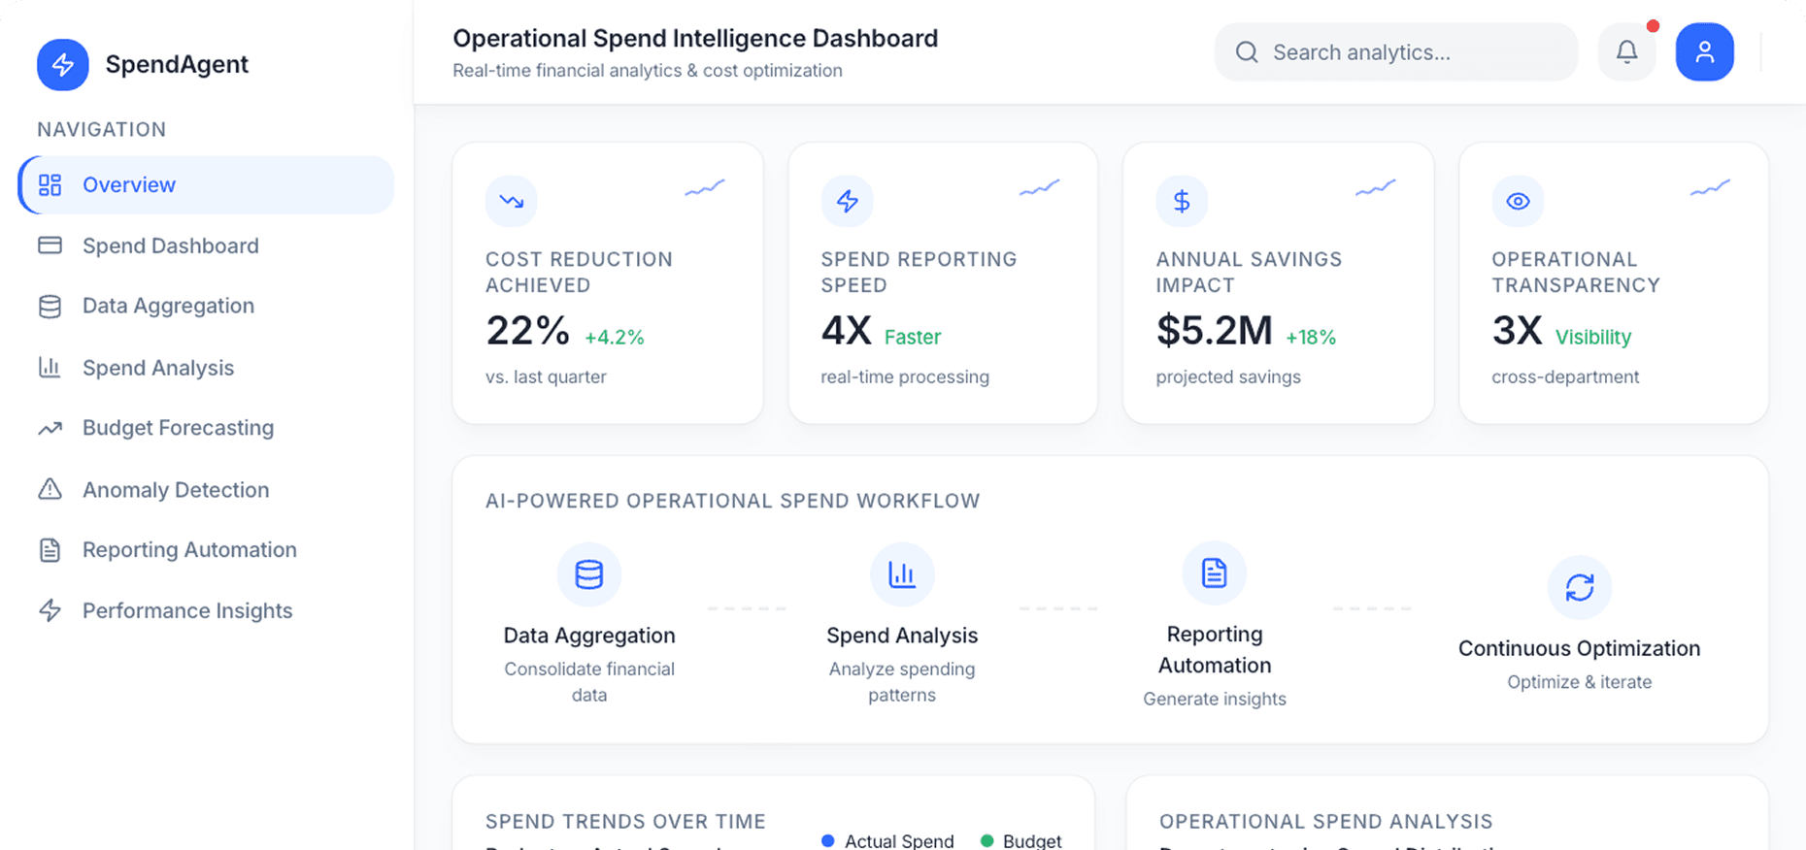Click 'Optimize & iterate' description text

[1580, 682]
